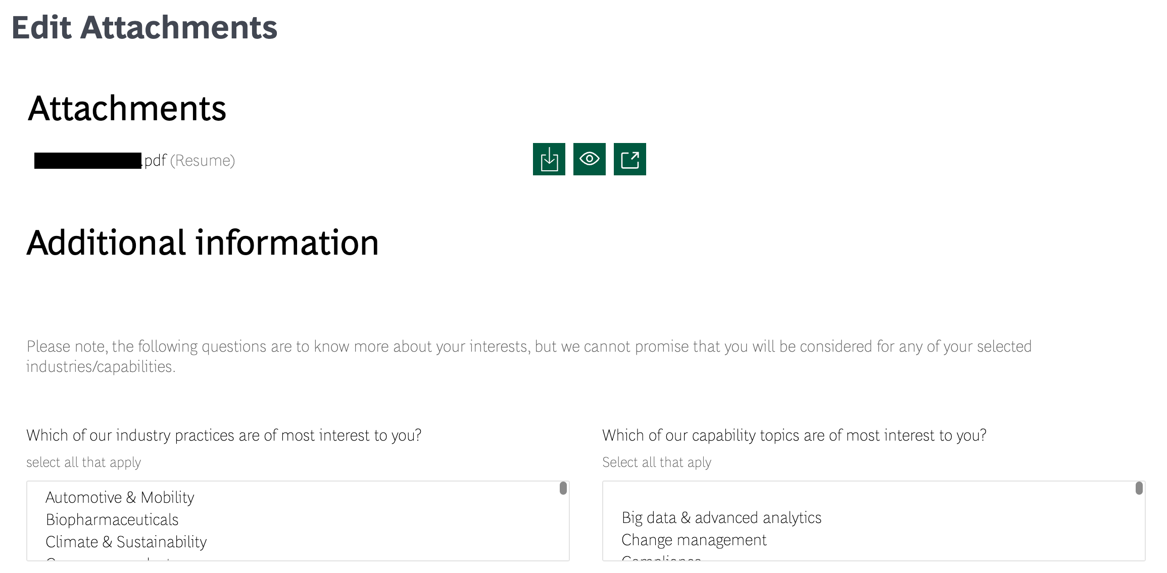Click the Additional information heading
The width and height of the screenshot is (1167, 573).
(x=203, y=243)
